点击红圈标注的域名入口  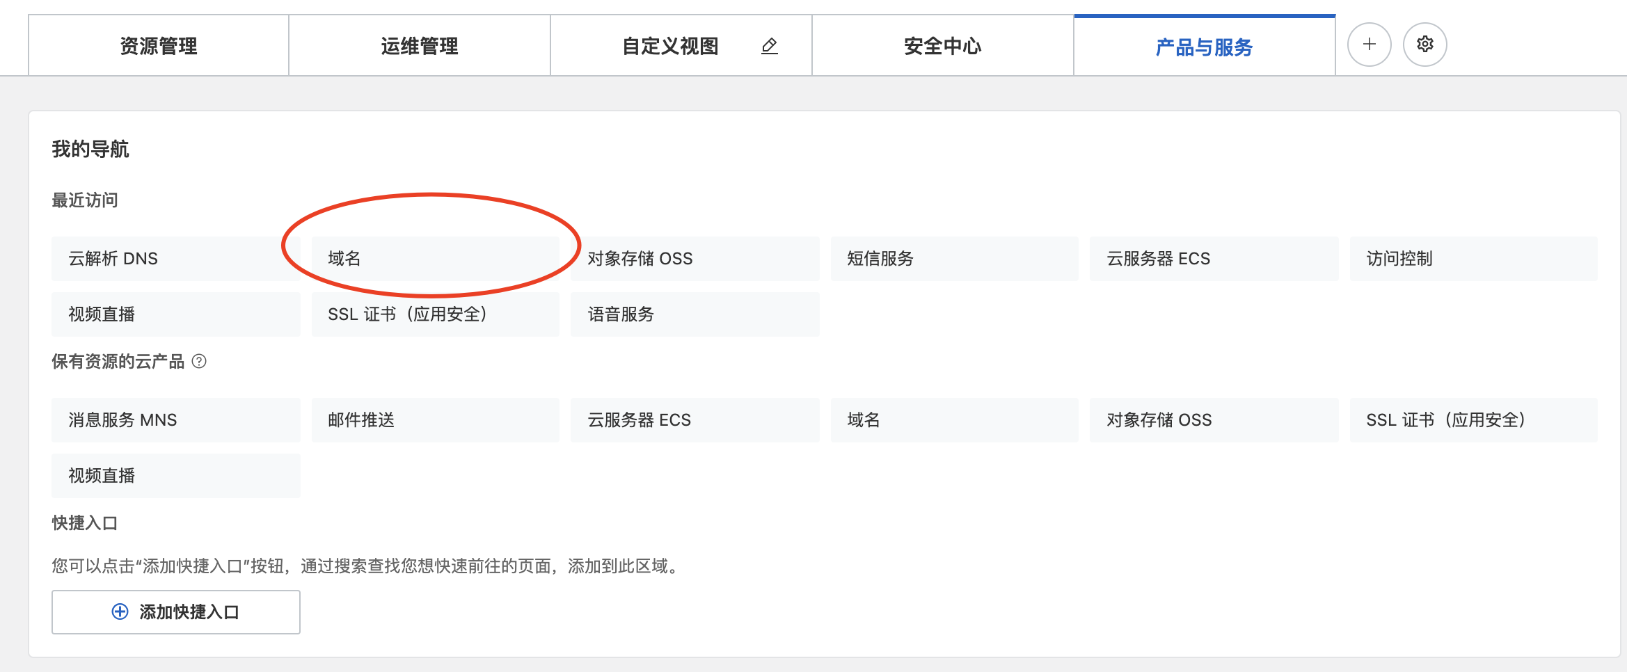tap(435, 258)
